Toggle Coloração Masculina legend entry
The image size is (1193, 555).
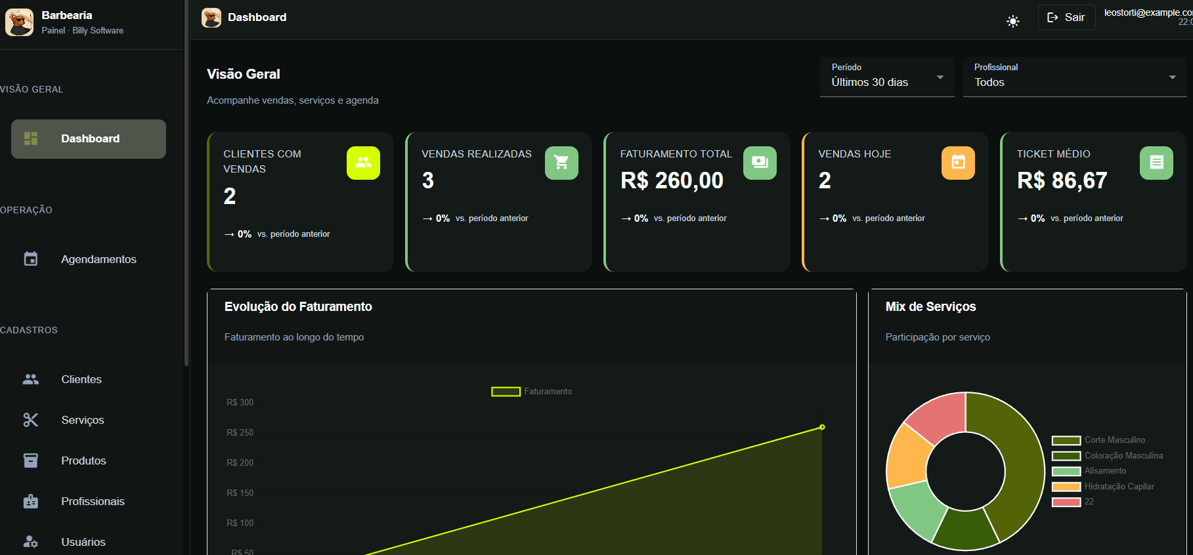[x=1107, y=456]
